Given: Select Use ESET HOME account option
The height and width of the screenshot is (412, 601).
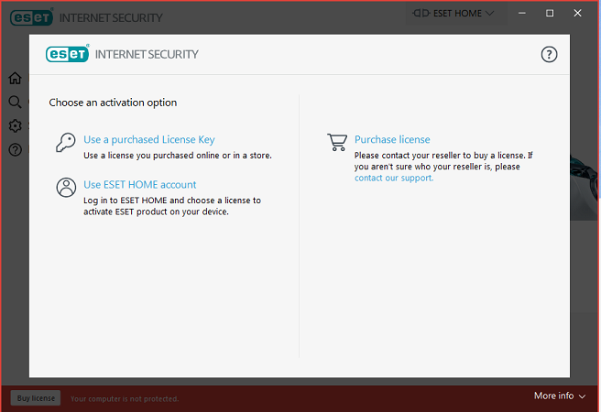Looking at the screenshot, I should tap(140, 185).
